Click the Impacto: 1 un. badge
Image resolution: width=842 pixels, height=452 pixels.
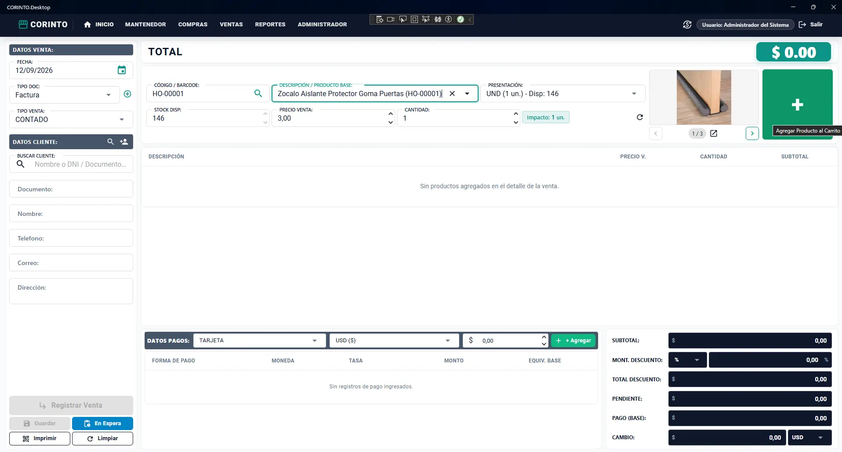pyautogui.click(x=546, y=117)
